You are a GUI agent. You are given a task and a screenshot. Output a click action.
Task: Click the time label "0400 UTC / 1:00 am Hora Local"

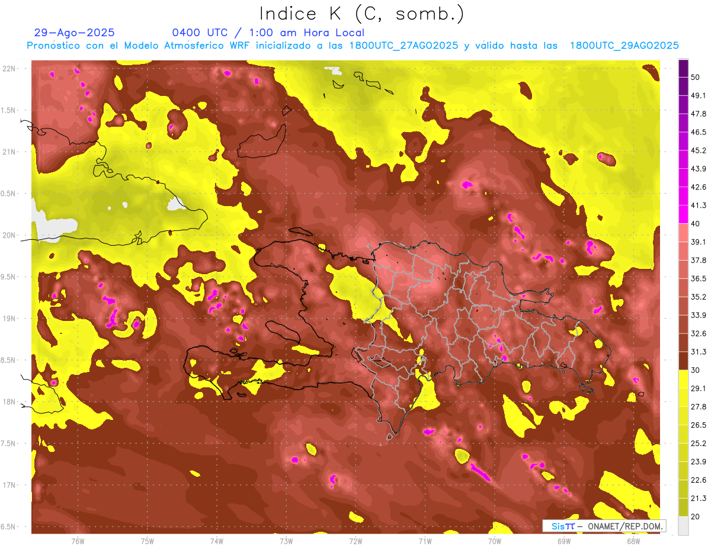click(268, 33)
